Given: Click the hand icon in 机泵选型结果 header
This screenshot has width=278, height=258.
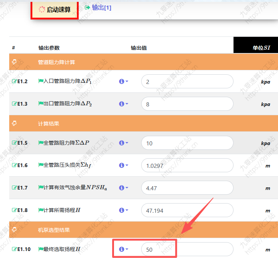Looking at the screenshot, I should pos(14,230).
